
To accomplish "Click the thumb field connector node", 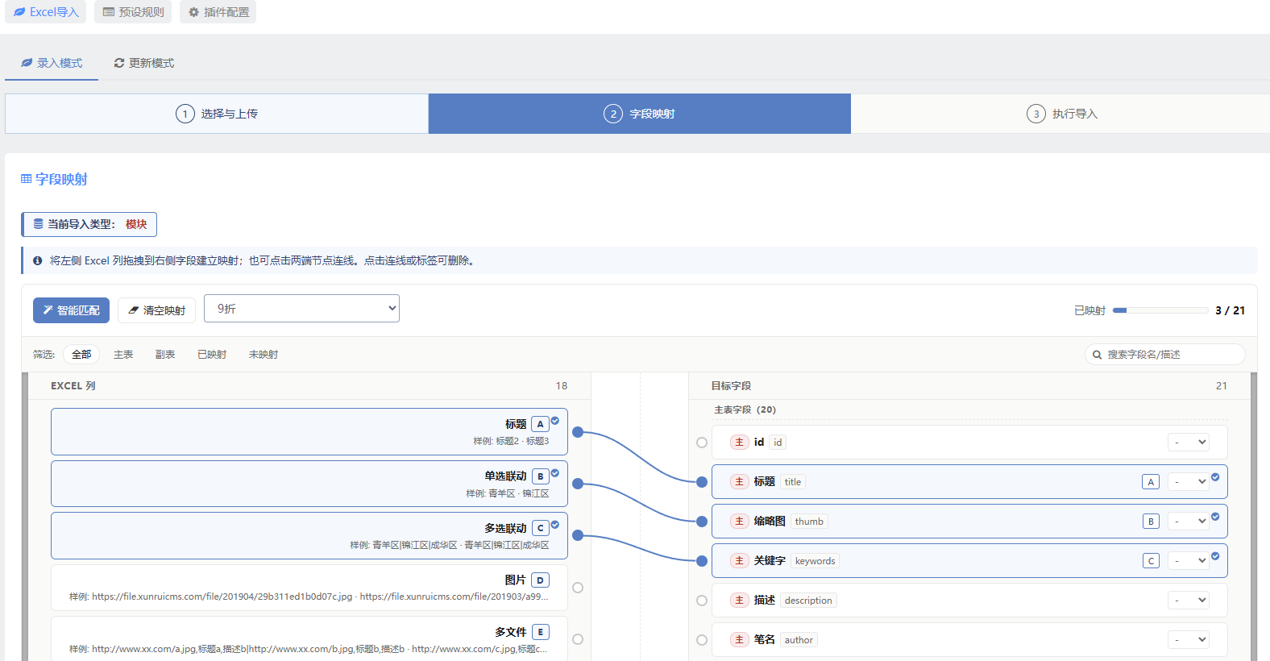I will click(702, 522).
